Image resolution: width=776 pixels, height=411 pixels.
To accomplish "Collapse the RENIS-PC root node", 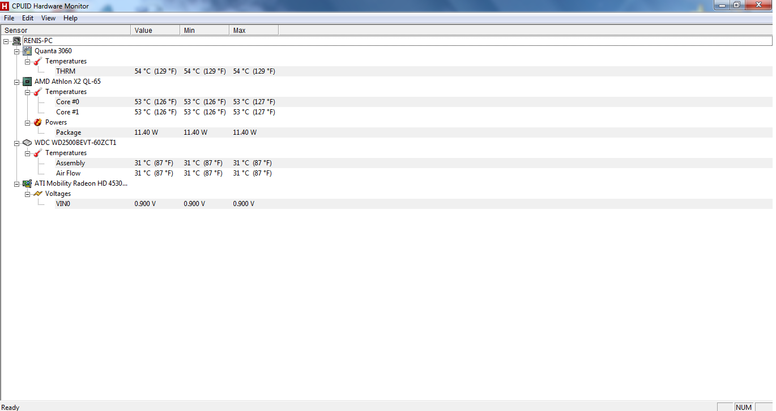I will (6, 41).
